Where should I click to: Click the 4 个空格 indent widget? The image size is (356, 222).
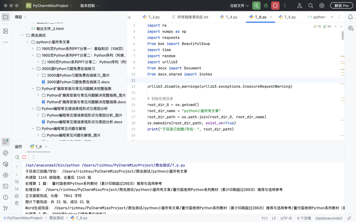pyautogui.click(x=304, y=218)
